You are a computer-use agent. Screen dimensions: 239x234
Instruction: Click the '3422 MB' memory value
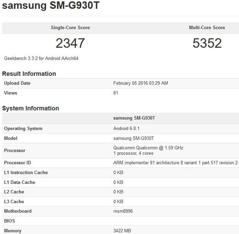pyautogui.click(x=122, y=231)
